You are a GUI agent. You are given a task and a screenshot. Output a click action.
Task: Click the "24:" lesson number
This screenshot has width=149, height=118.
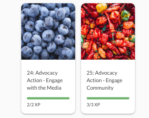(31, 73)
